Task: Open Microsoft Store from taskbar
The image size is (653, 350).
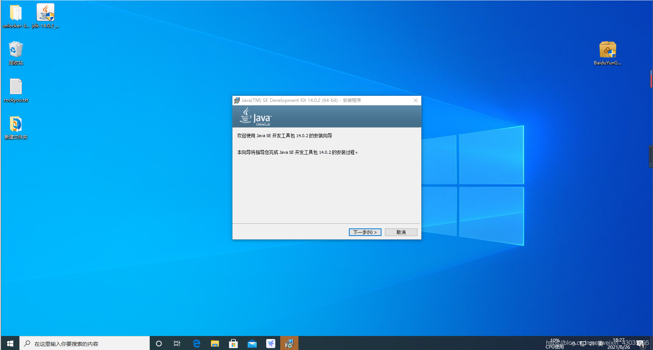Action: pyautogui.click(x=234, y=343)
